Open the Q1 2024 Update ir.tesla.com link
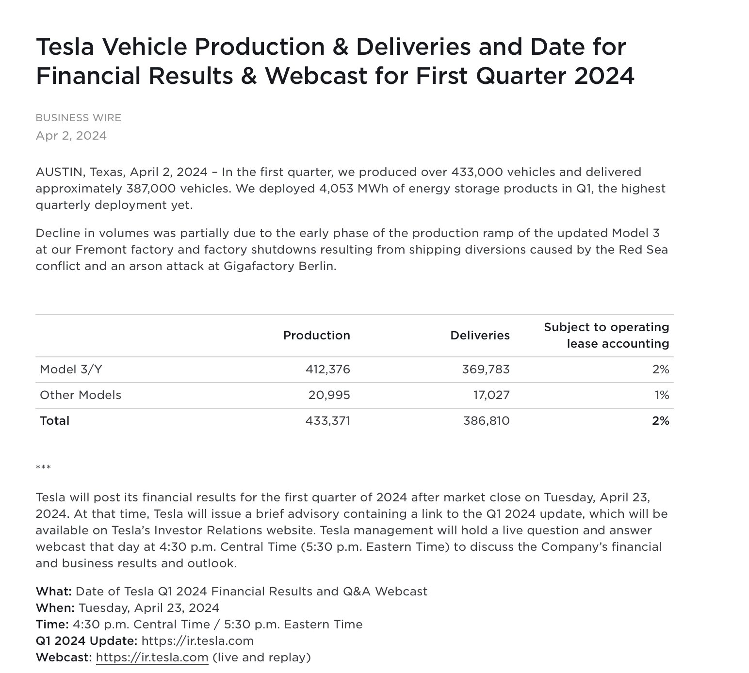Viewport: 749px width, 673px height. 197,641
